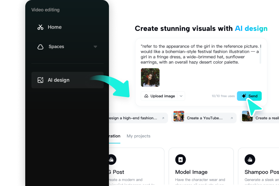Viewport: 279px width, 186px height.
Task: Click the AI design image icon
Action: coord(41,80)
